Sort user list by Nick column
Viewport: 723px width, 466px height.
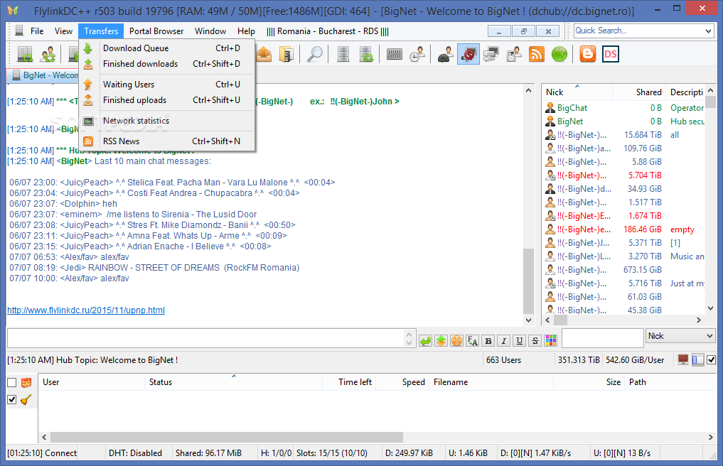click(x=577, y=92)
